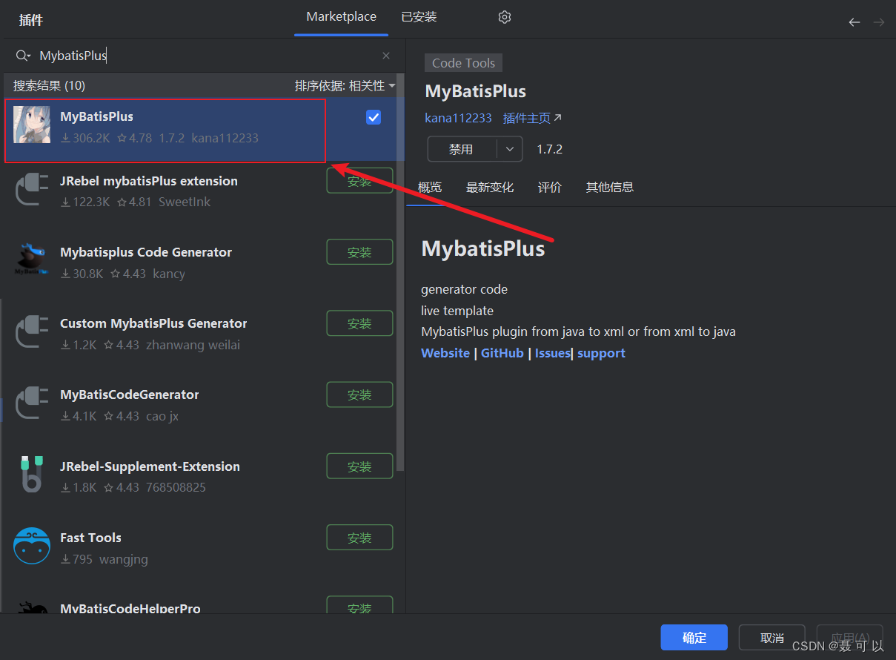This screenshot has height=660, width=896.
Task: Uncheck the MyBatisPlus enabled checkbox
Action: pyautogui.click(x=374, y=117)
